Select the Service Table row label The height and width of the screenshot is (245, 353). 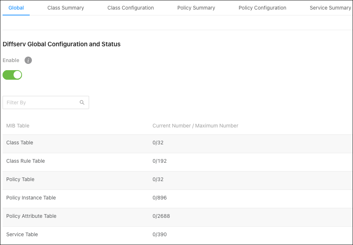point(22,234)
